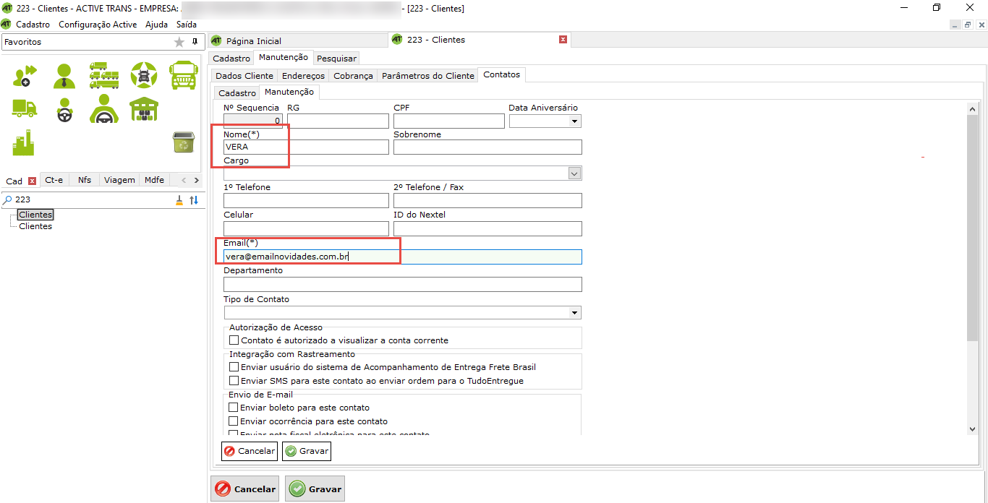This screenshot has width=988, height=503.
Task: Click the broom icon to clear search
Action: (x=179, y=200)
